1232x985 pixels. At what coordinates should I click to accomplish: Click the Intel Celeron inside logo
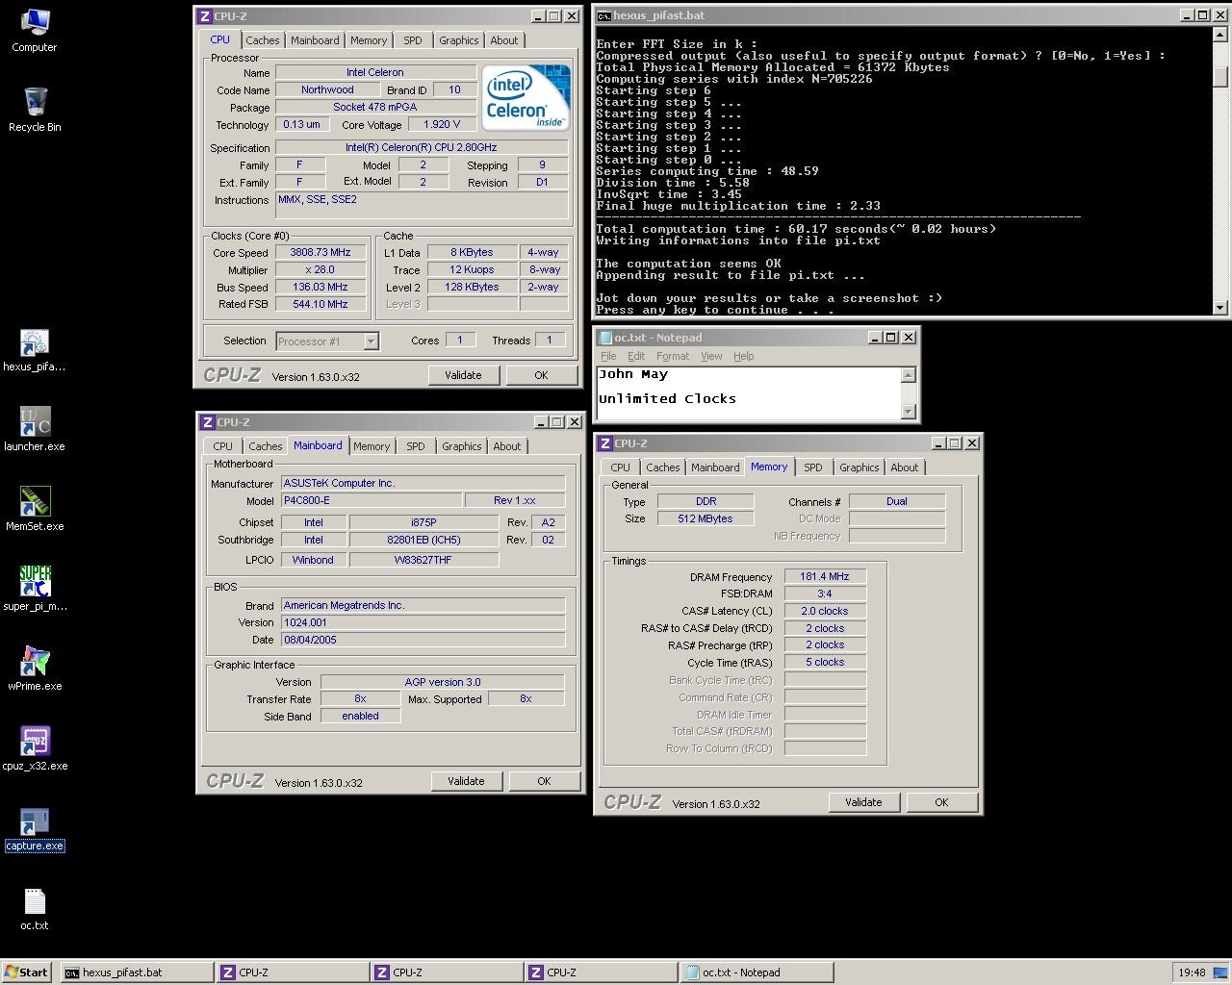point(526,97)
